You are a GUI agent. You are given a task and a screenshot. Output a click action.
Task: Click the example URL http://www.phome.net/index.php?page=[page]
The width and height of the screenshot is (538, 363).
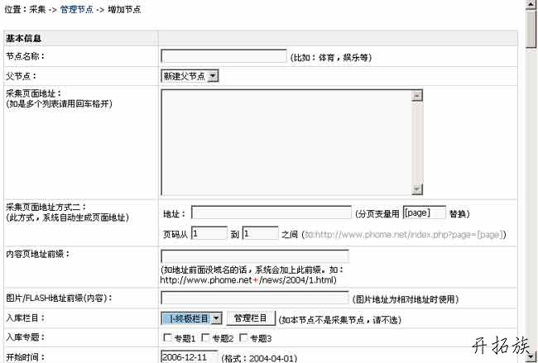click(404, 235)
